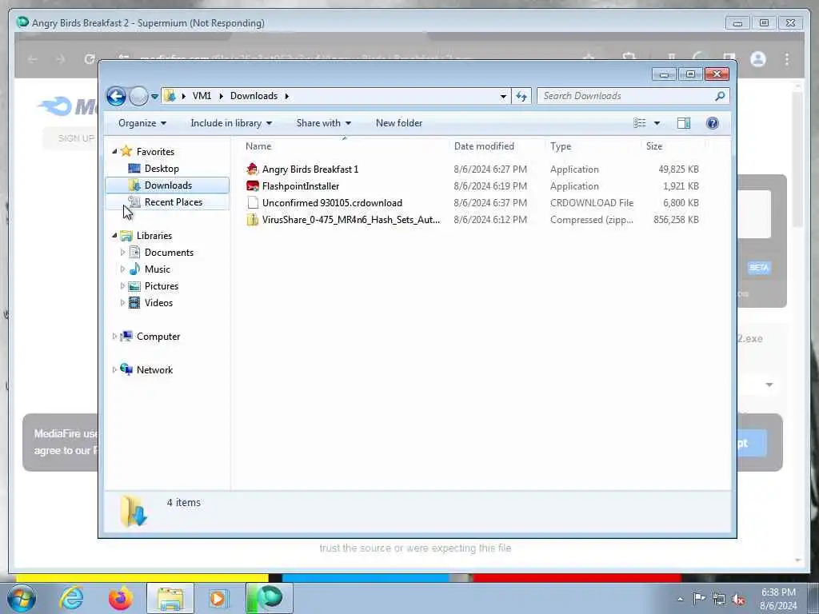The width and height of the screenshot is (819, 614).
Task: Select the Videos library
Action: (x=158, y=303)
